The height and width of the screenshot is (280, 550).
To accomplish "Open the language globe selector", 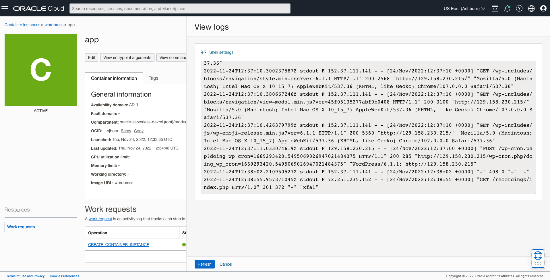I will tap(531, 8).
